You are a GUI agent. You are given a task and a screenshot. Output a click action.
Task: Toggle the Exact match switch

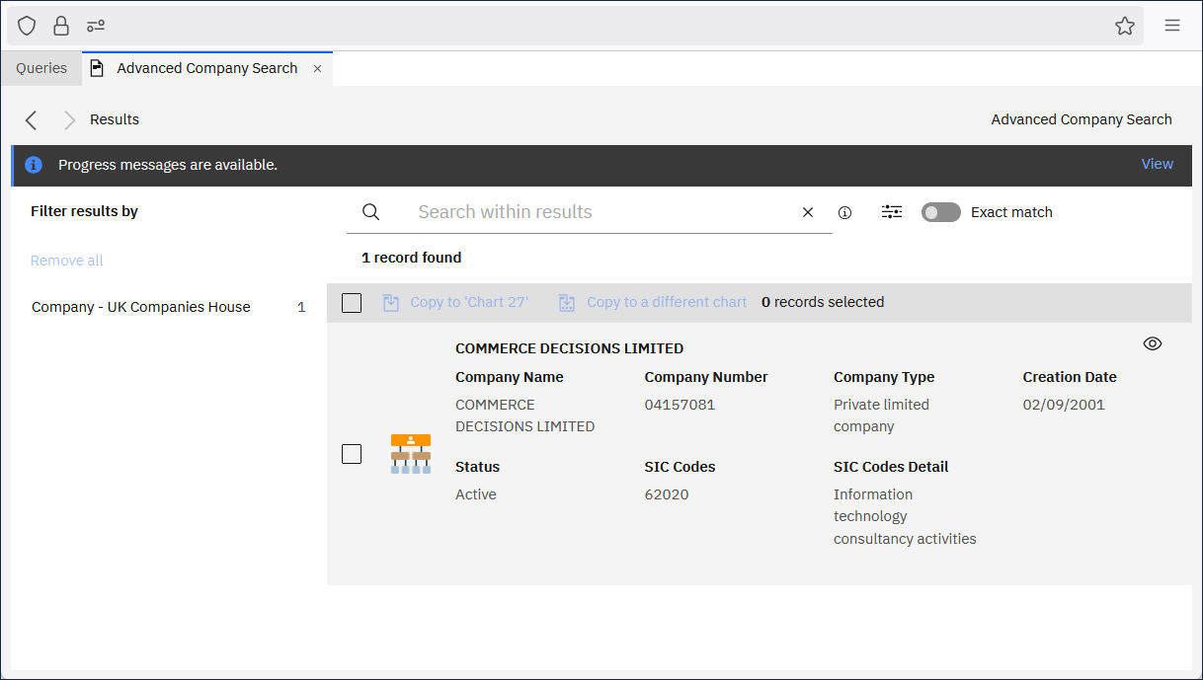click(941, 212)
